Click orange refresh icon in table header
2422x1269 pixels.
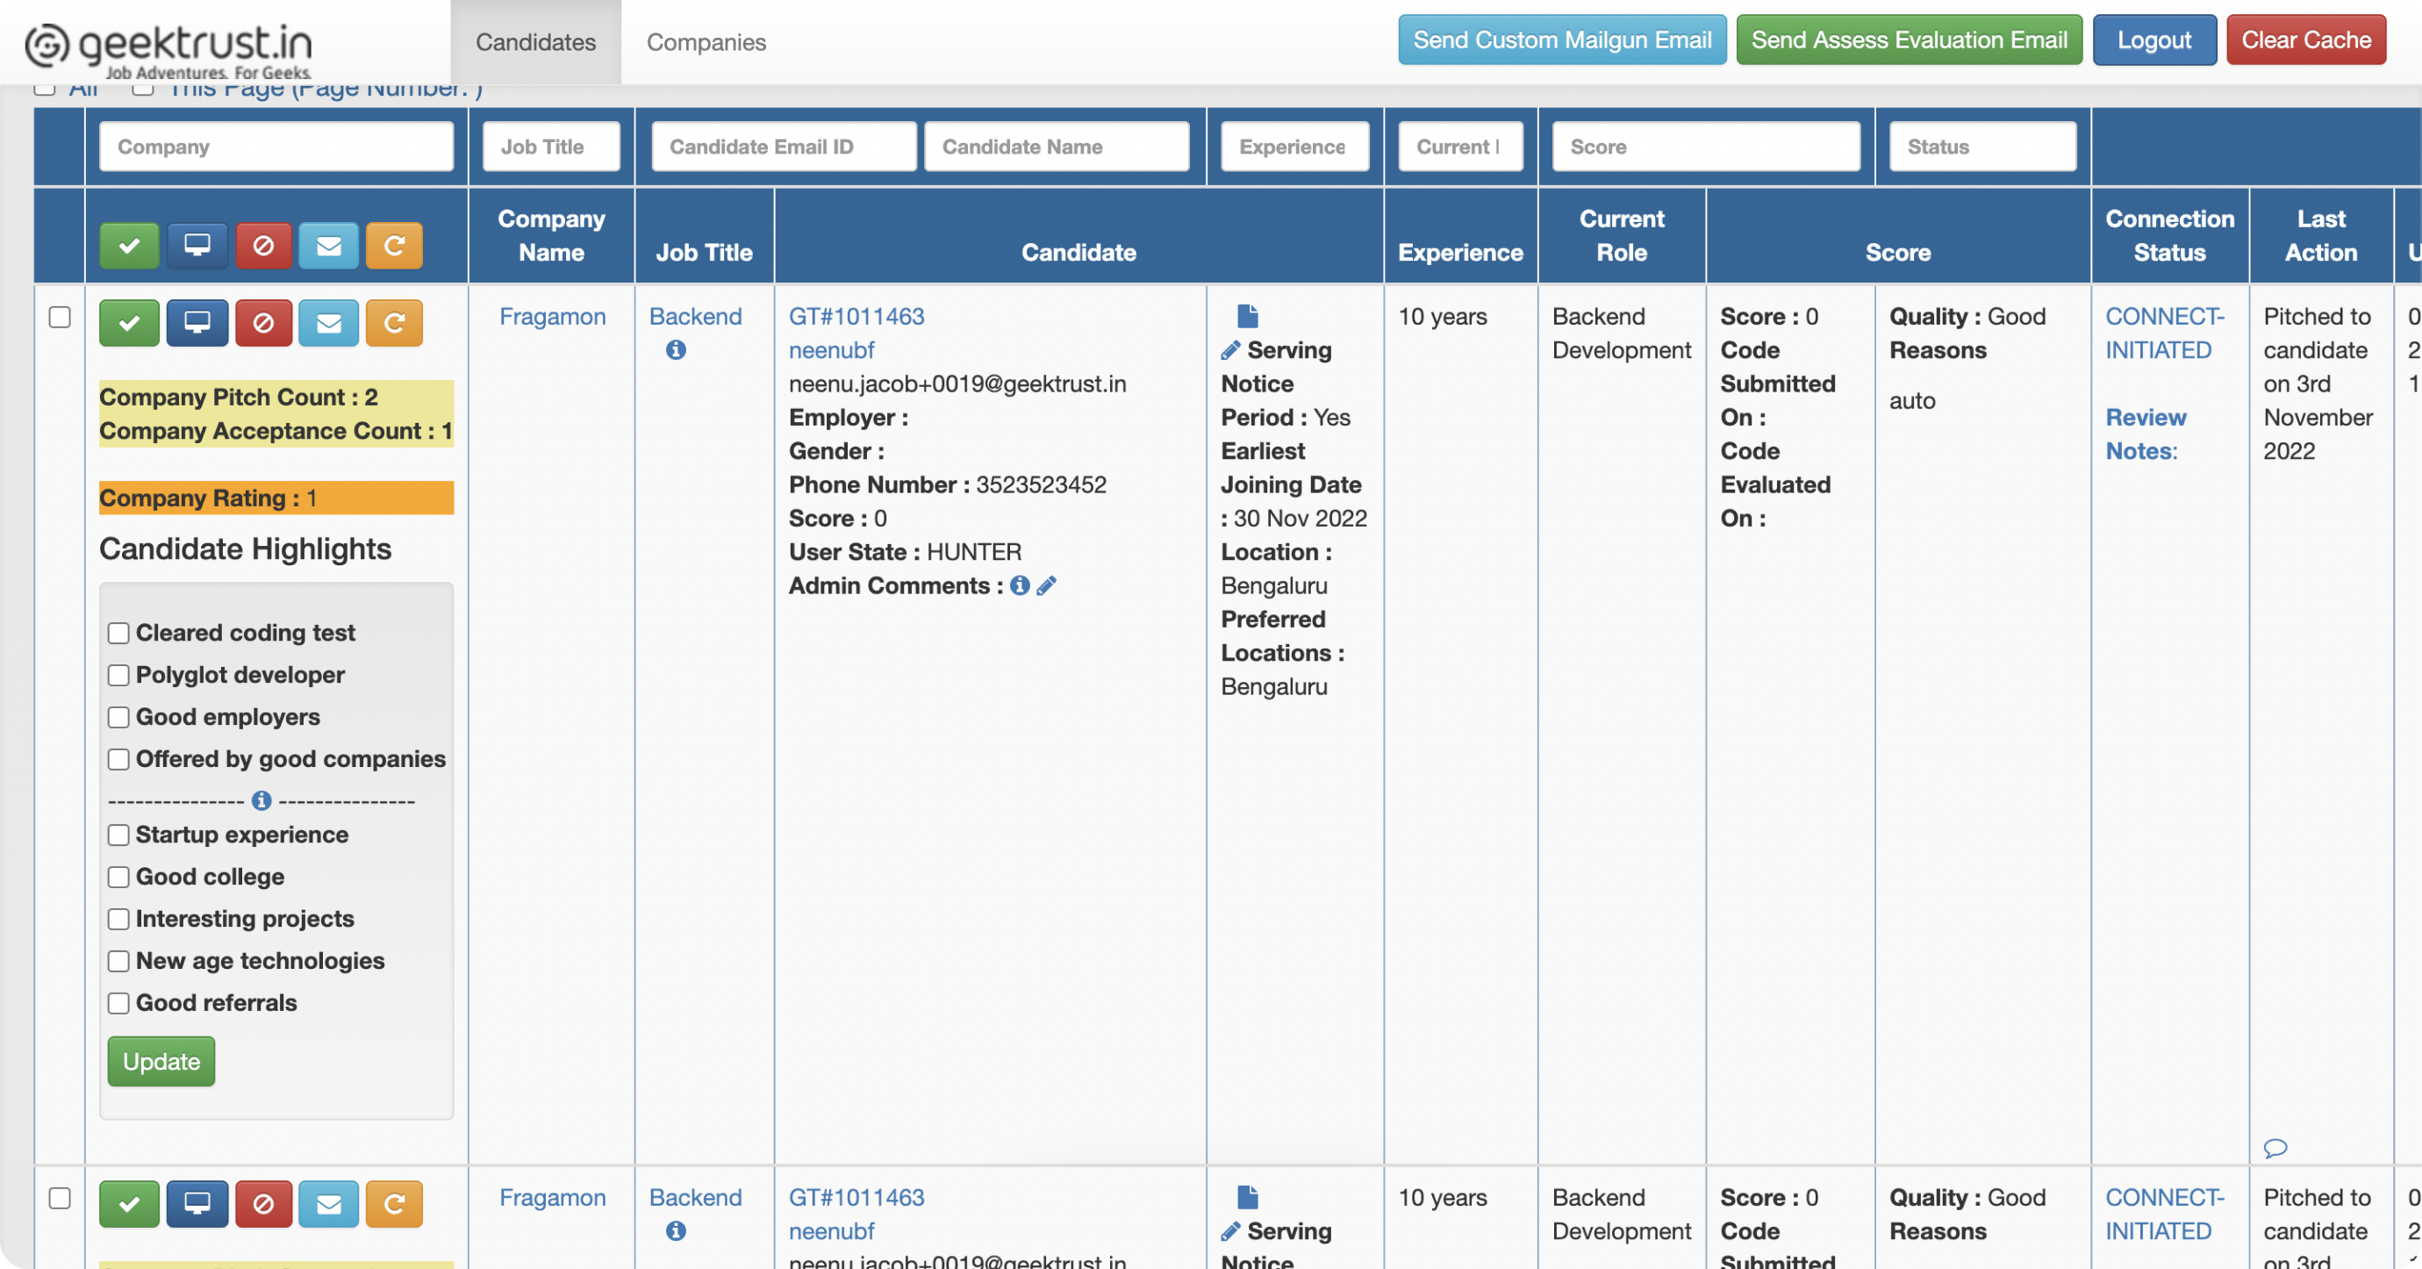tap(394, 246)
